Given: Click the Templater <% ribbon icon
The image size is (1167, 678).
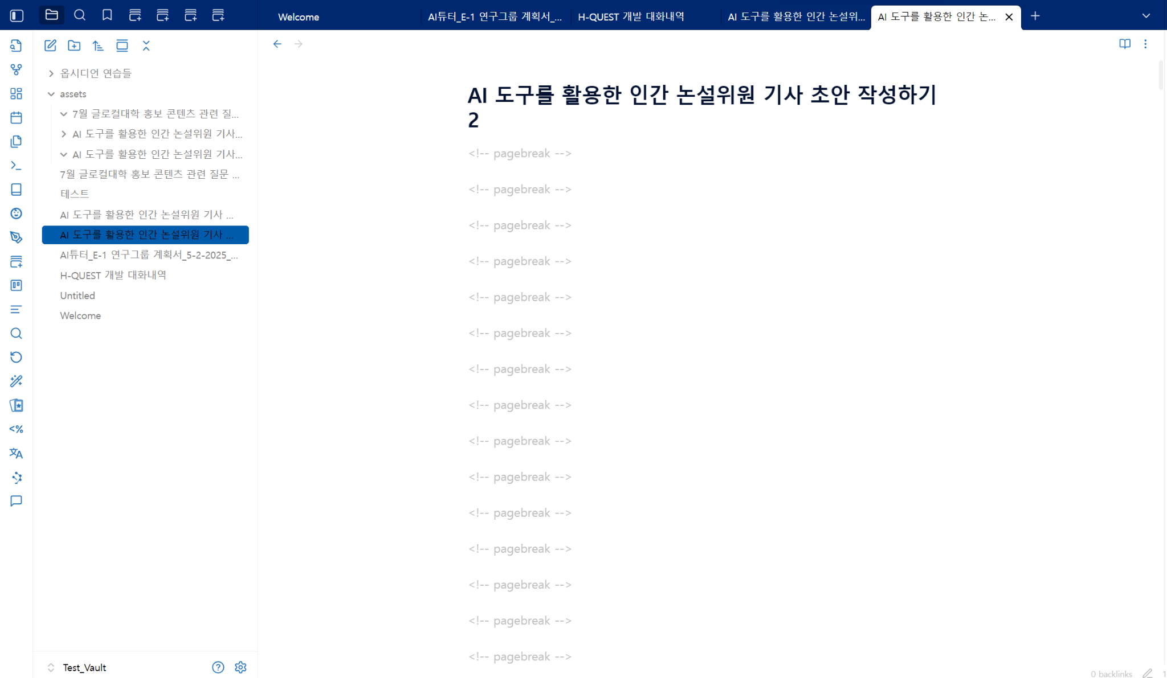Looking at the screenshot, I should pos(16,429).
